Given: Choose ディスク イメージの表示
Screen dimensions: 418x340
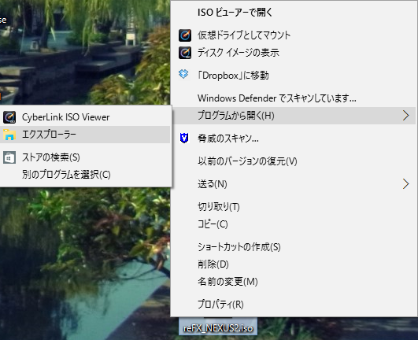Looking at the screenshot, I should (x=294, y=53).
